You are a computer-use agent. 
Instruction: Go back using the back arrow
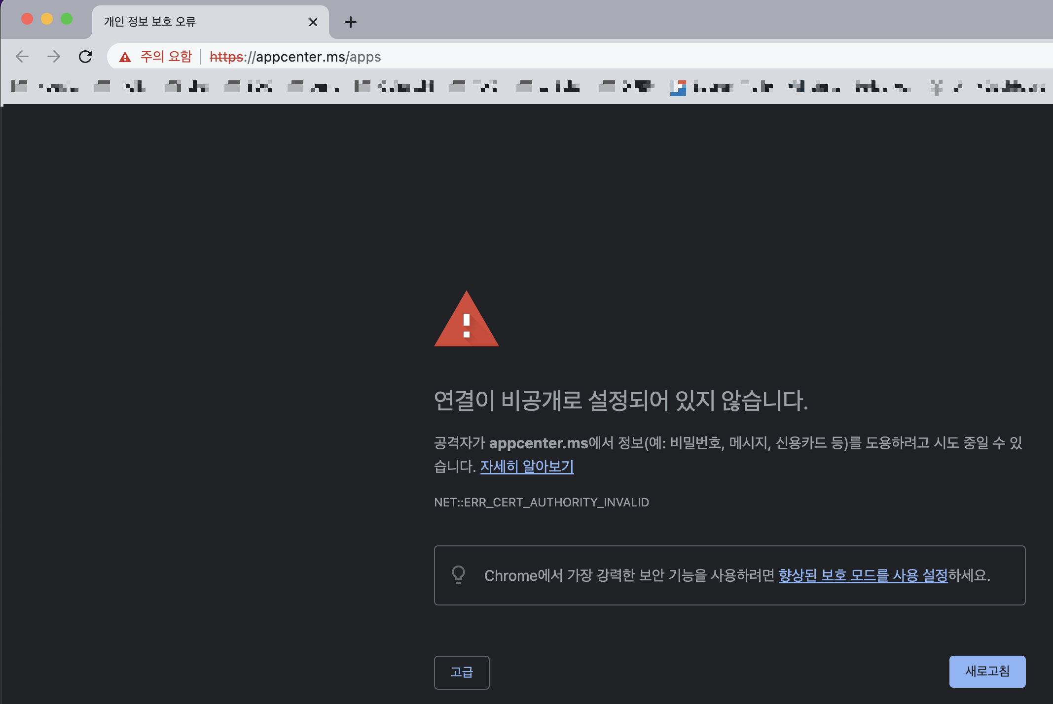click(x=22, y=57)
